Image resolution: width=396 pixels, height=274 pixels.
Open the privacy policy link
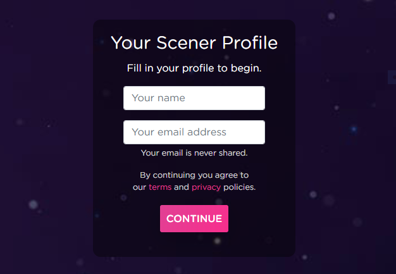(x=206, y=187)
